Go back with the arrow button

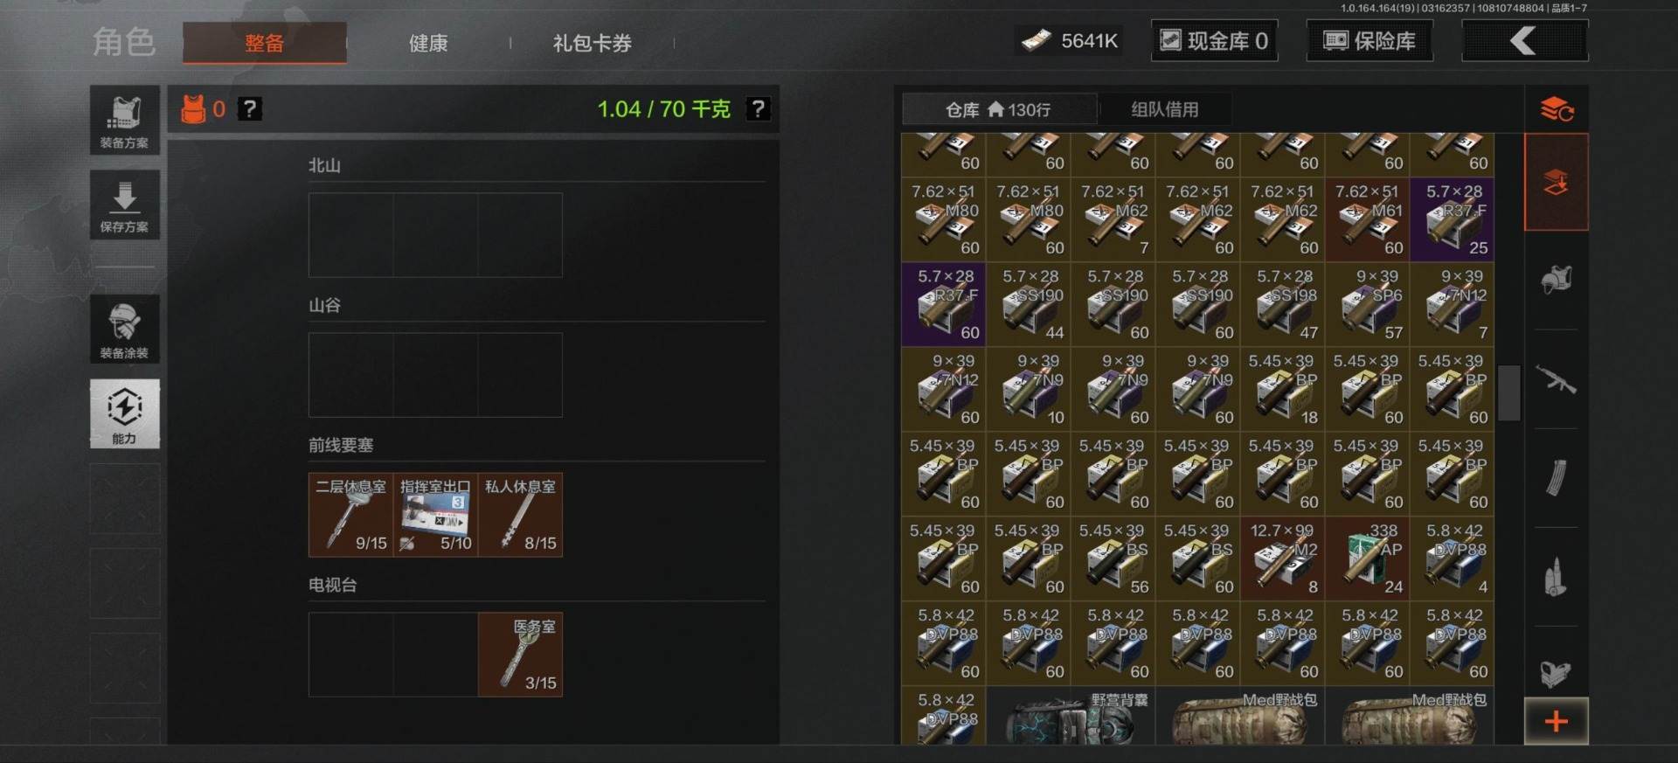(x=1524, y=41)
